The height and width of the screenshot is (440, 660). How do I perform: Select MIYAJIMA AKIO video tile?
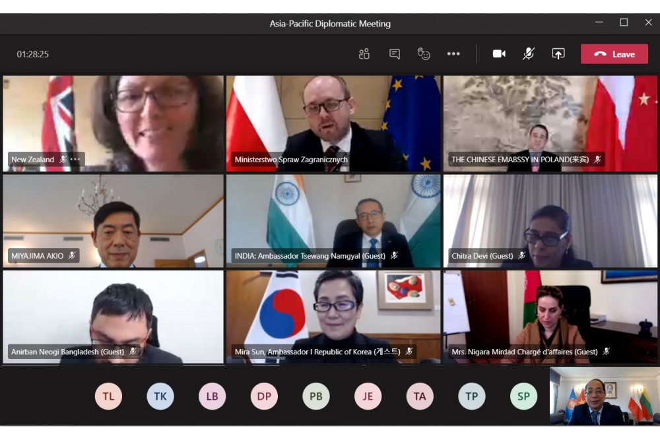[113, 221]
